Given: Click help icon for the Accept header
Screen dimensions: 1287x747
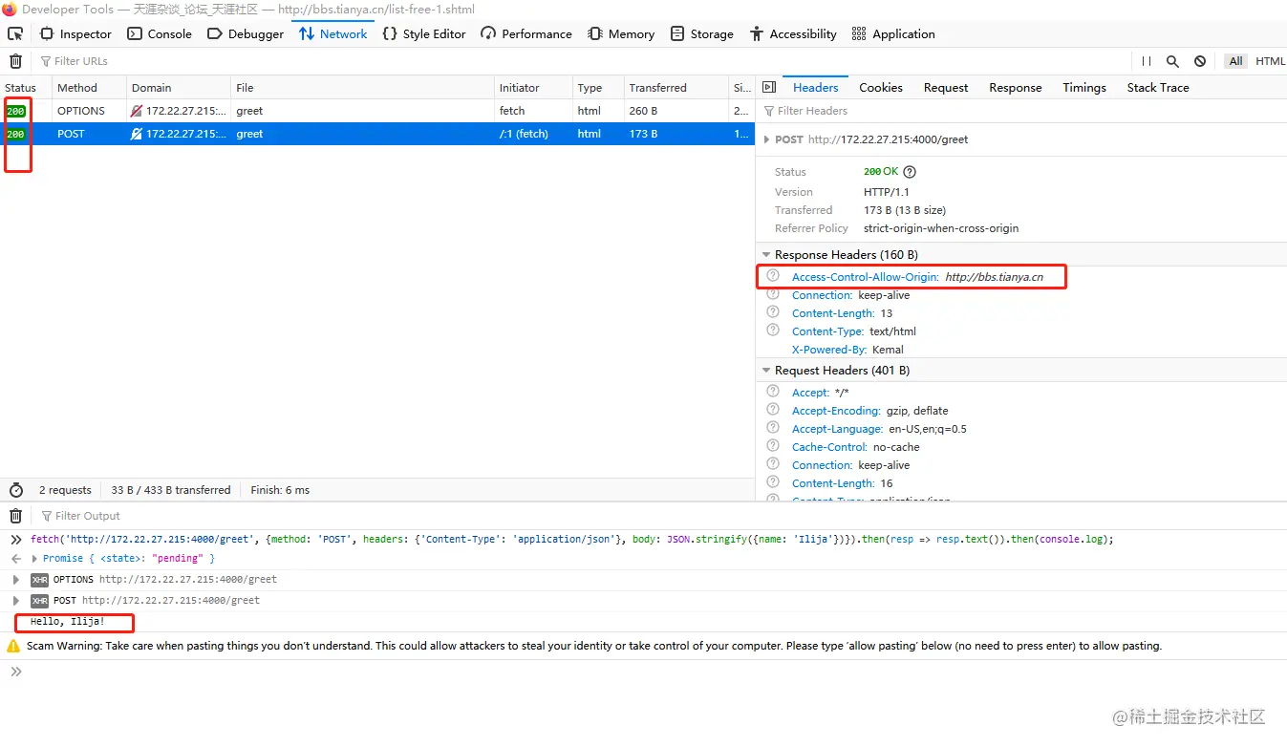Looking at the screenshot, I should click(773, 392).
